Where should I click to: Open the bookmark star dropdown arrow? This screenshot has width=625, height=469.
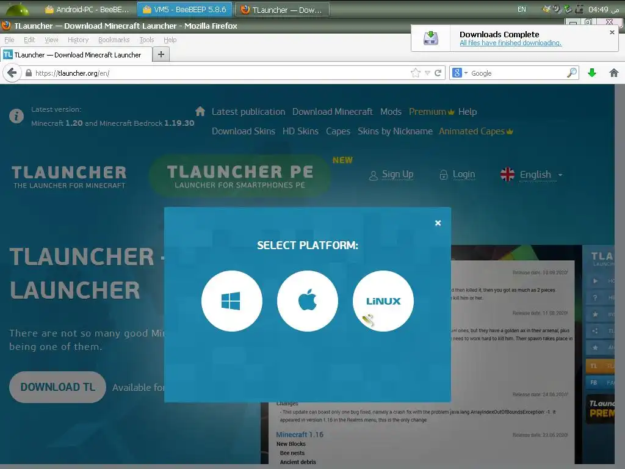coord(427,73)
